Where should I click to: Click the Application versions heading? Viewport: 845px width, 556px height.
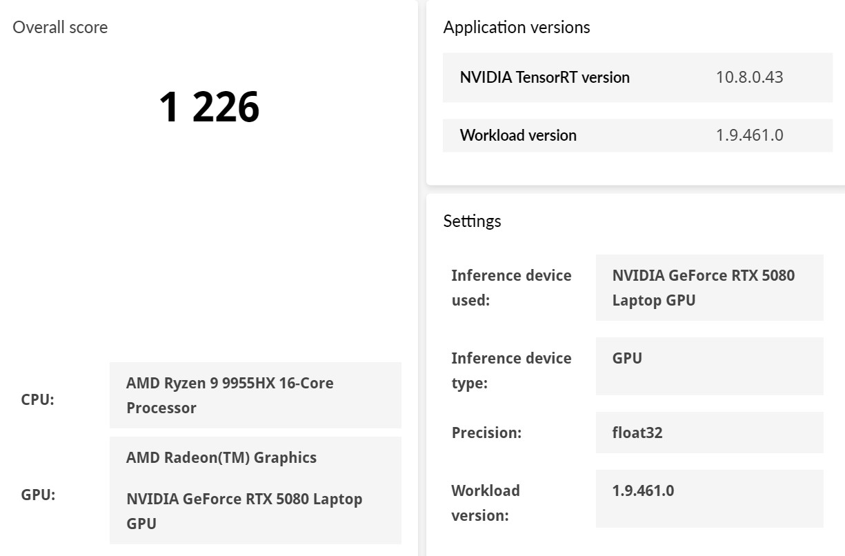[517, 28]
